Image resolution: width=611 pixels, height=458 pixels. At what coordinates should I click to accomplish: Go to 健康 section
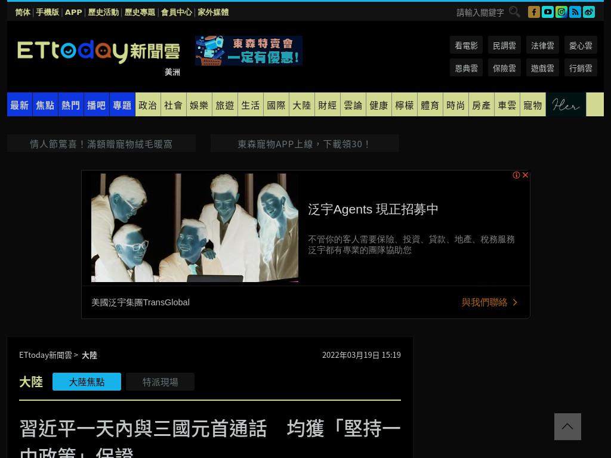click(379, 104)
